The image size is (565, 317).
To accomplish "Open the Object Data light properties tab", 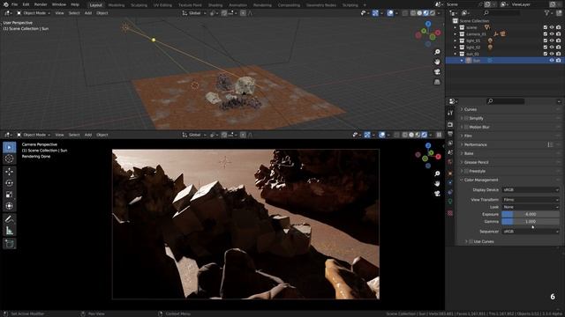I will coord(450,202).
